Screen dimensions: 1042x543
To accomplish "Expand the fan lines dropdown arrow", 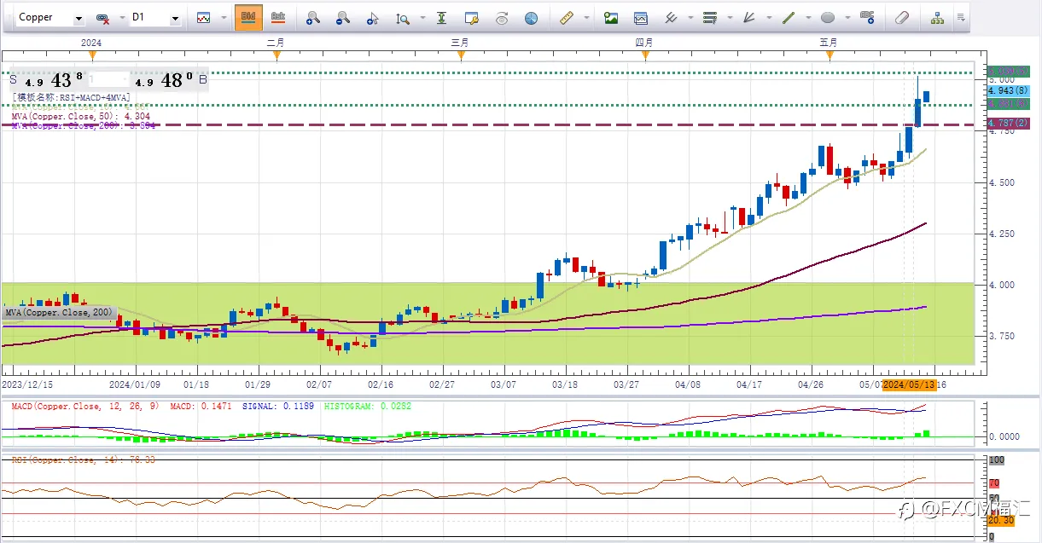I will pos(768,18).
